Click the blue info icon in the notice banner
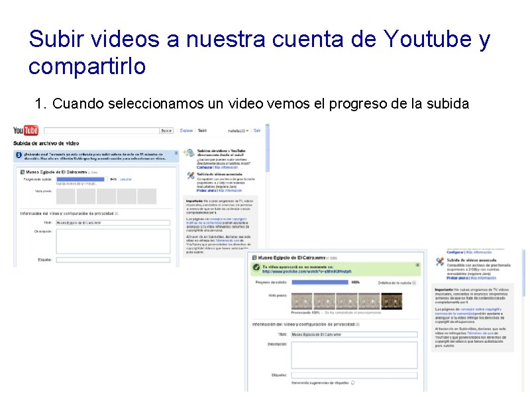The width and height of the screenshot is (530, 397). click(17, 155)
